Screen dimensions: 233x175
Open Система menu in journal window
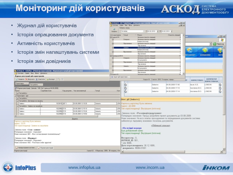pos(20,73)
